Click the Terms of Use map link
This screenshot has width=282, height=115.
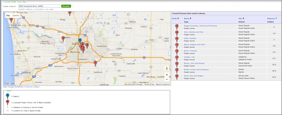149,84
